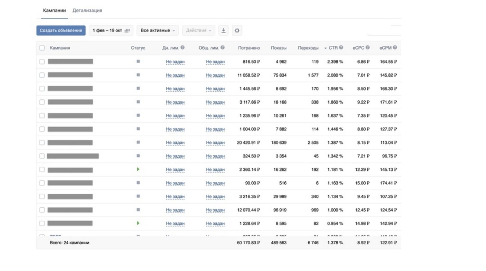Viewport: 486px width, 271px height.
Task: Sort by Показы column header
Action: 279,48
